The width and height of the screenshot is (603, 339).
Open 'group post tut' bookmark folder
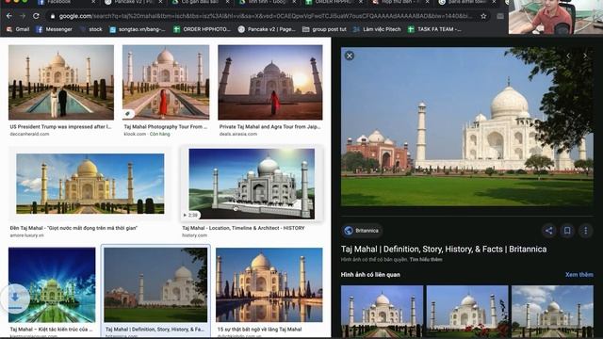324,29
